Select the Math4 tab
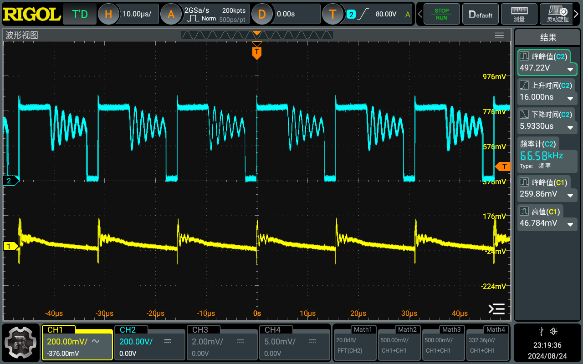Viewport: 583px width, 364px height. 487,343
